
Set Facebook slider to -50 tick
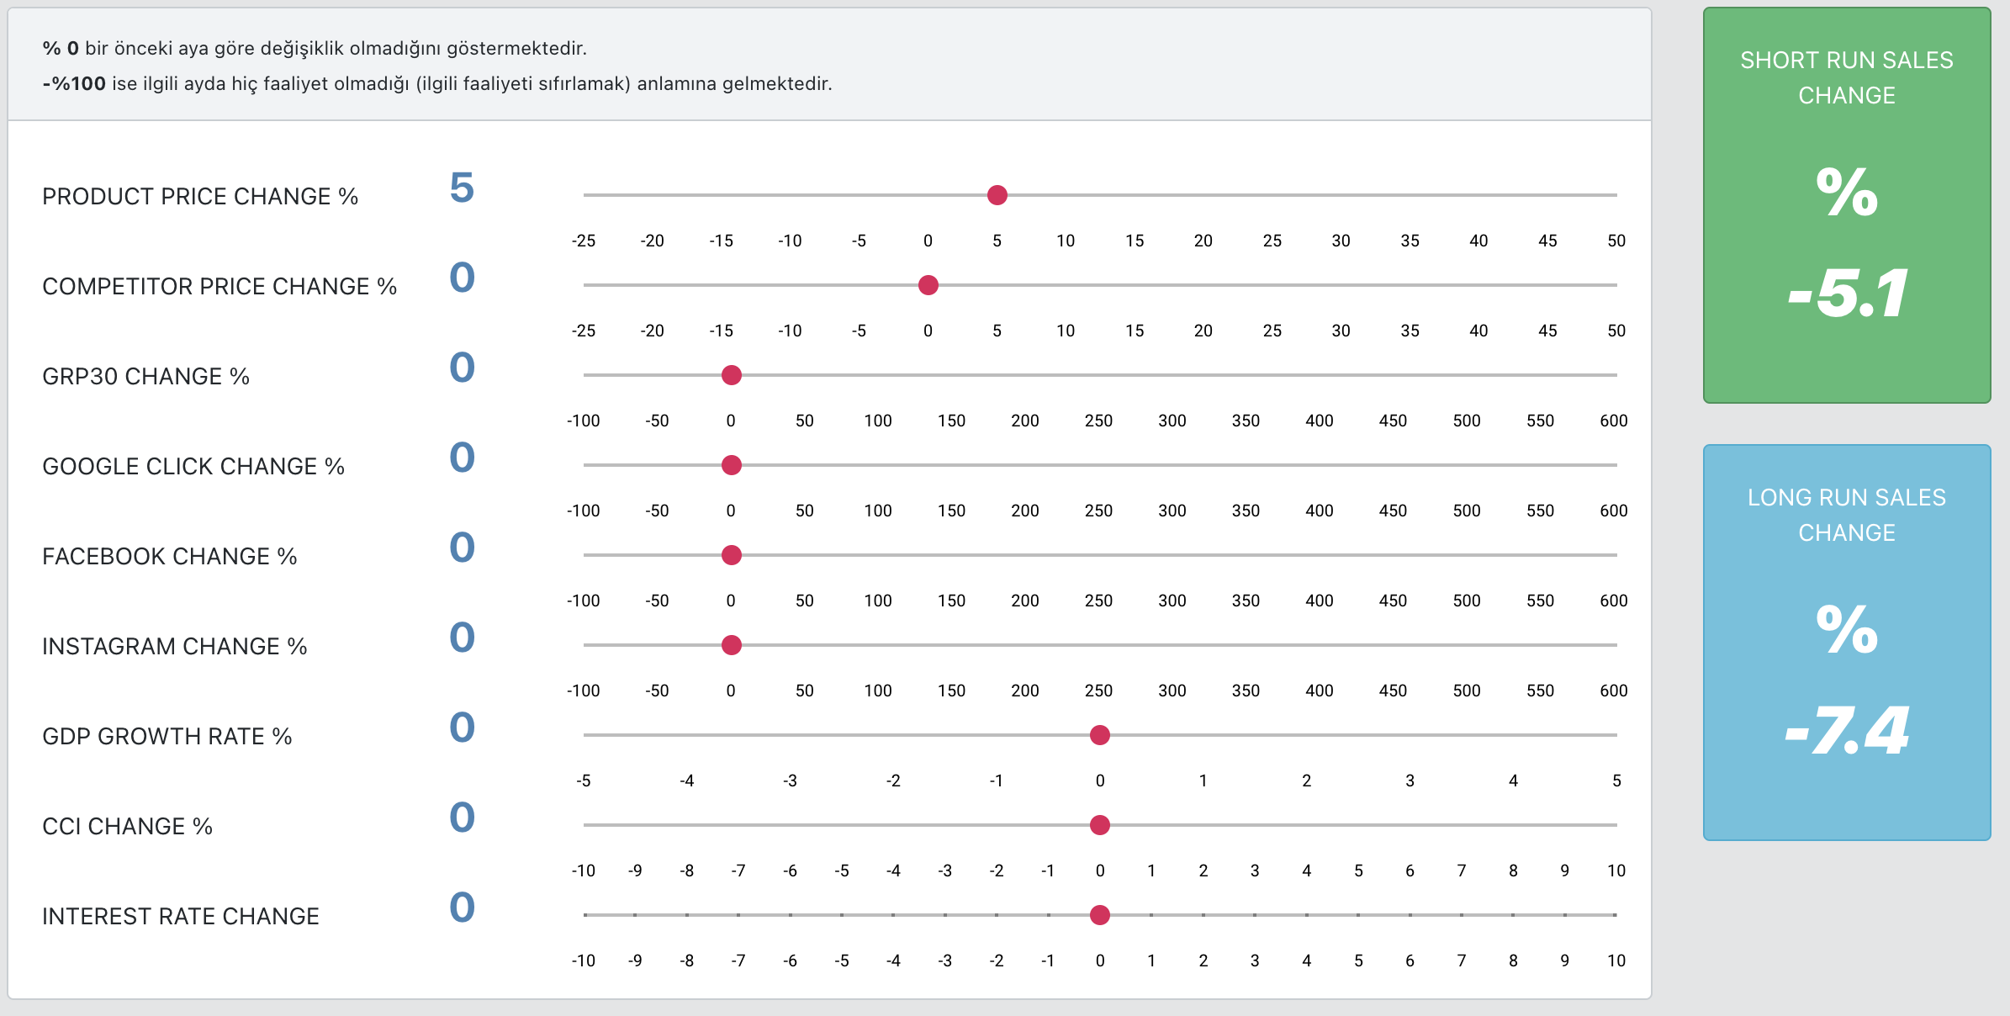tap(657, 555)
